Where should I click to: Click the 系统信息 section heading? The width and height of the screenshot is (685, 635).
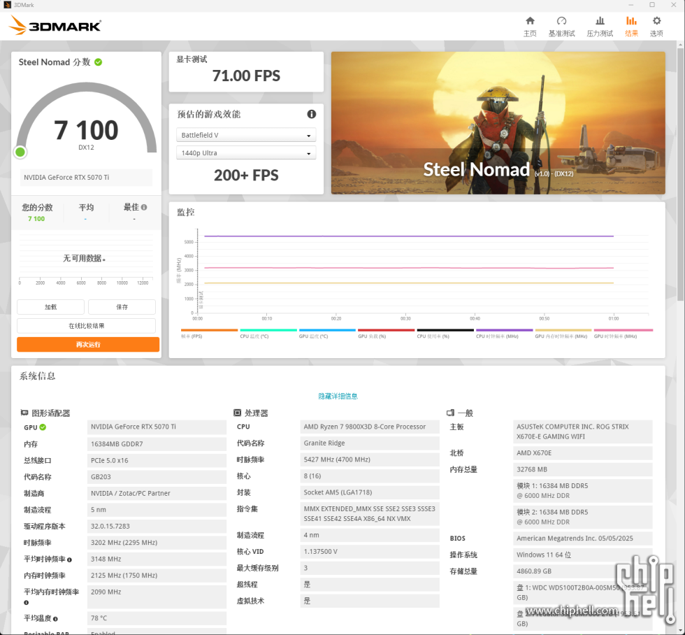tap(37, 376)
